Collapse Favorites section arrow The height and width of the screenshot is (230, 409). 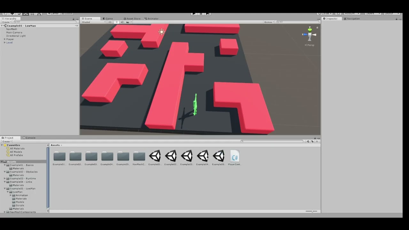2,145
